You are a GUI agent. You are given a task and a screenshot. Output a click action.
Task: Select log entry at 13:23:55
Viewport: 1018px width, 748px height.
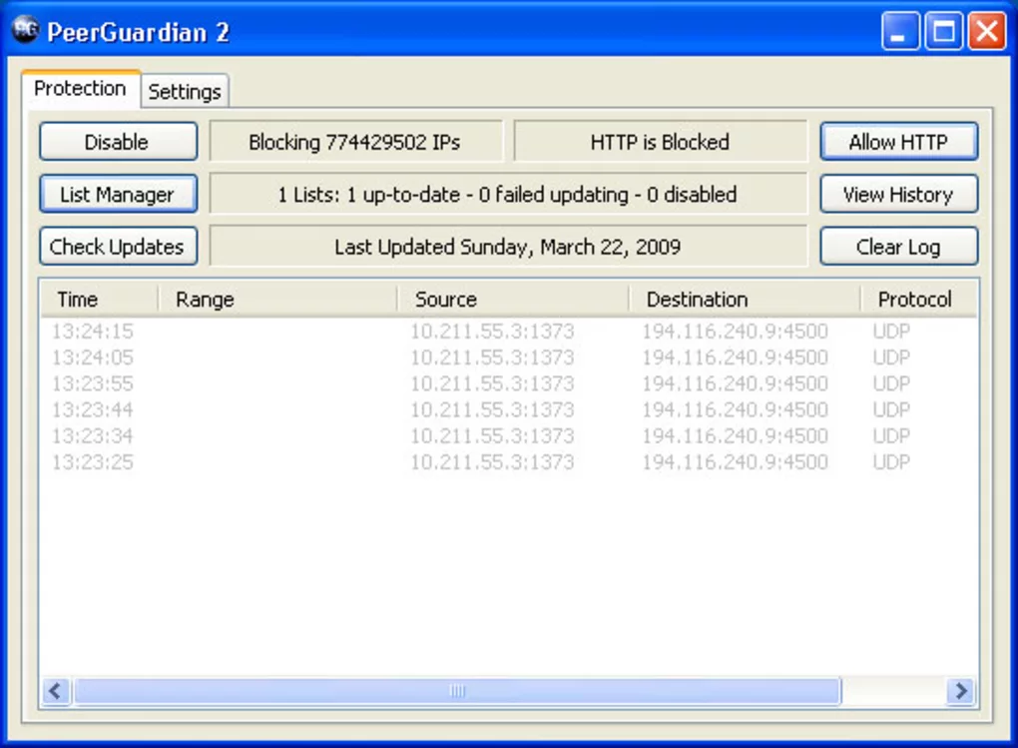tap(508, 383)
